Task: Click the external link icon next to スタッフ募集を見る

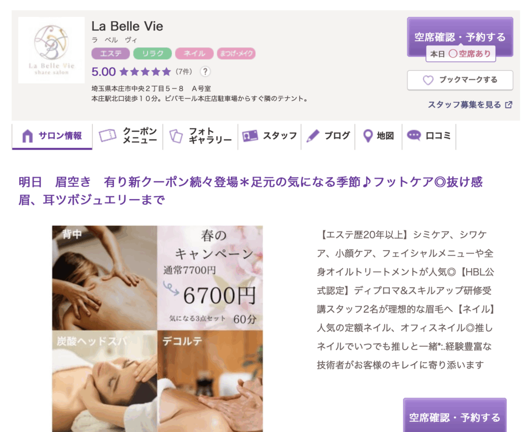Action: pyautogui.click(x=508, y=105)
